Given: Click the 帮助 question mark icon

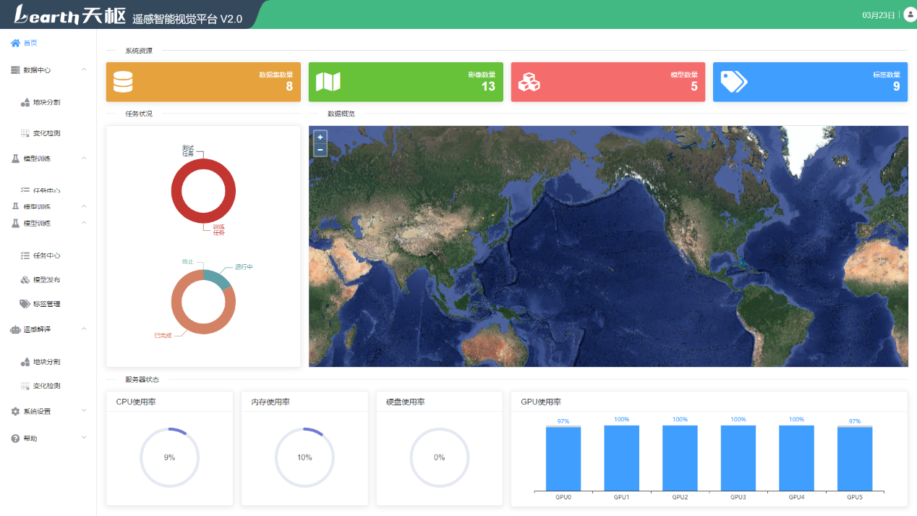Looking at the screenshot, I should (15, 439).
